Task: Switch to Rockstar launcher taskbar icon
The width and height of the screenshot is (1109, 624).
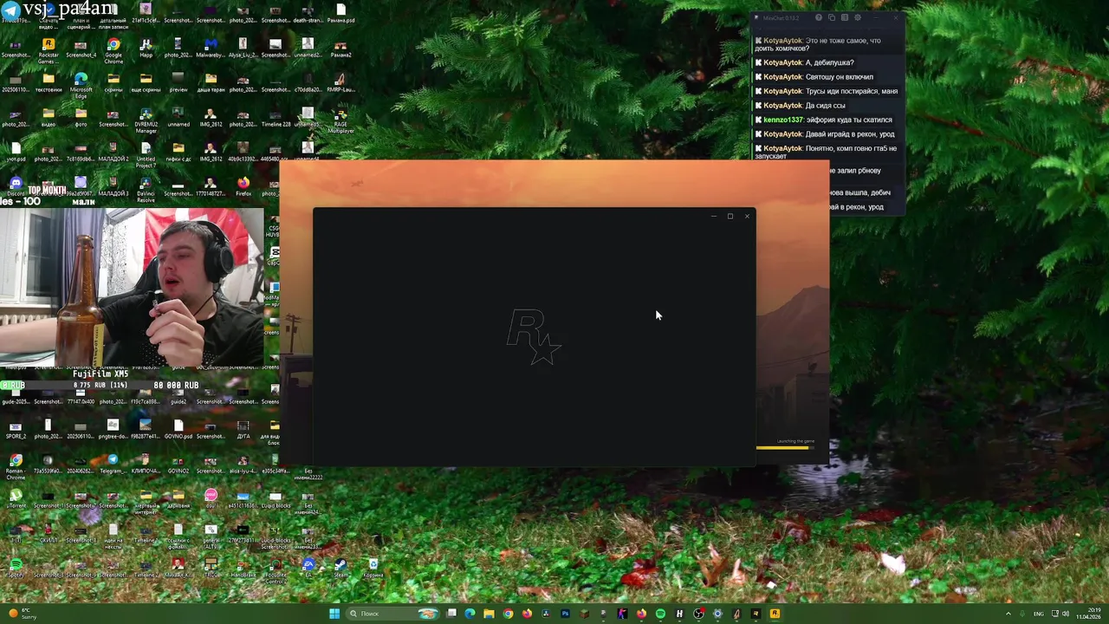Action: 775,614
